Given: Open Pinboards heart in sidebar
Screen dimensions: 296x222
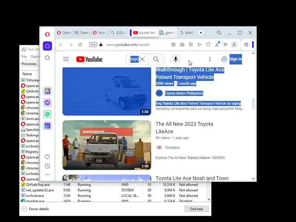Looking at the screenshot, I should coord(47,157).
